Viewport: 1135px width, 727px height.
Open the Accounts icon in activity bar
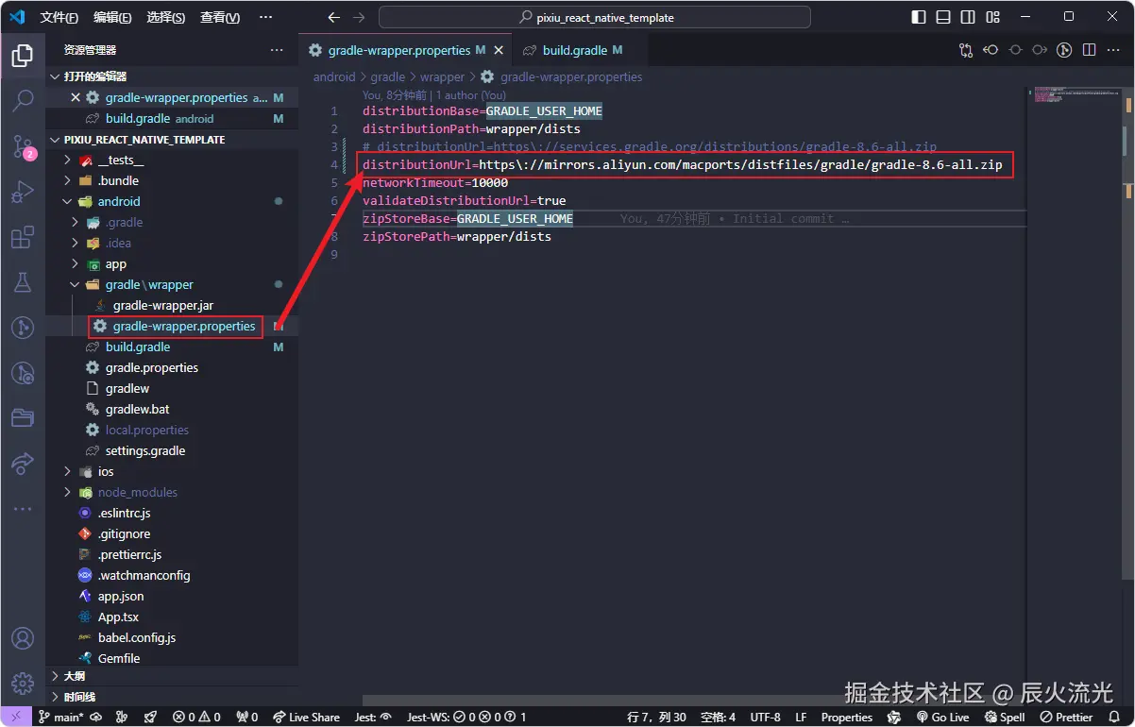click(x=23, y=639)
